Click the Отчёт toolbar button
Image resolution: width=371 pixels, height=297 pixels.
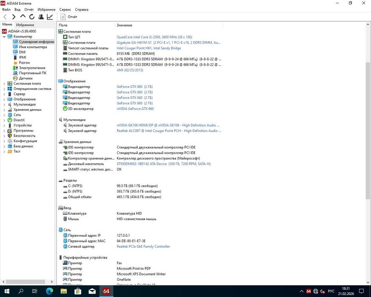(69, 17)
